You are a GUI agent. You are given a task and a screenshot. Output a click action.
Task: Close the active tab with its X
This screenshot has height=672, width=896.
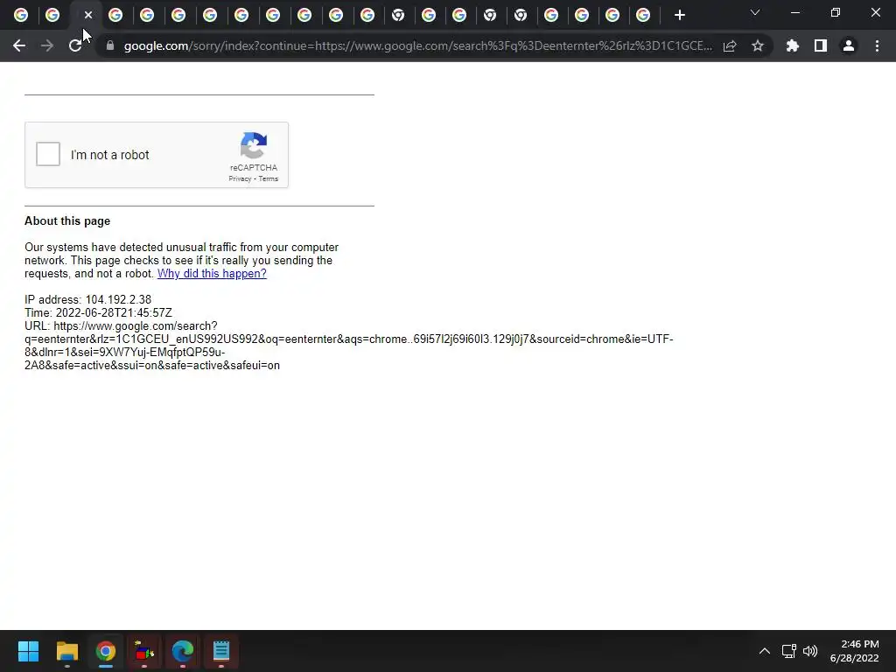click(x=88, y=15)
